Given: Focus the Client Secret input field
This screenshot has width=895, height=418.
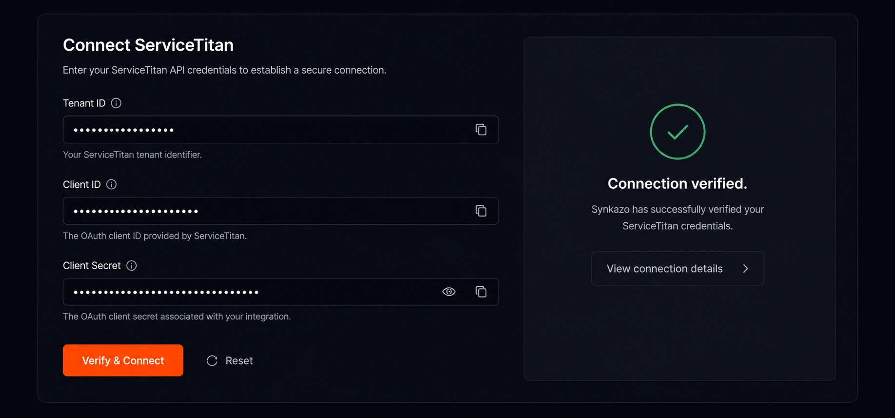Looking at the screenshot, I should 281,292.
